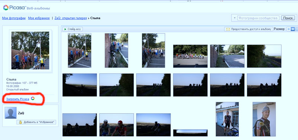Open thumbnail of smiling cyclist in bandana
This screenshot has width=298, height=140.
[264, 119]
